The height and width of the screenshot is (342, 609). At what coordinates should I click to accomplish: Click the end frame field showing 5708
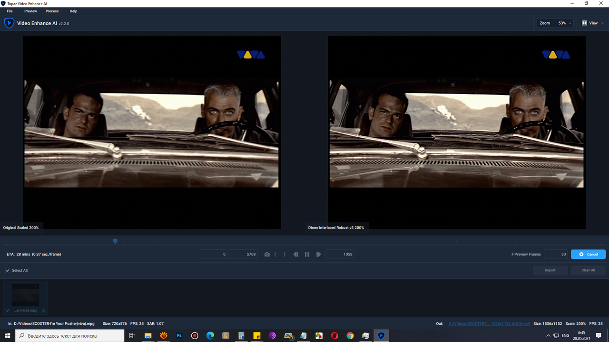(x=244, y=254)
